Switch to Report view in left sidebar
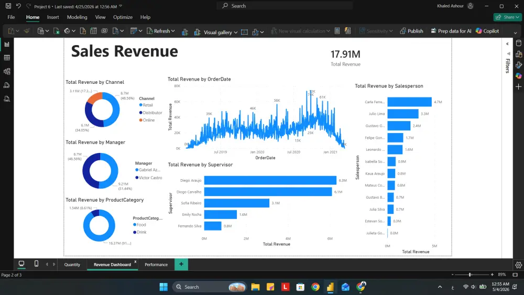 tap(7, 45)
